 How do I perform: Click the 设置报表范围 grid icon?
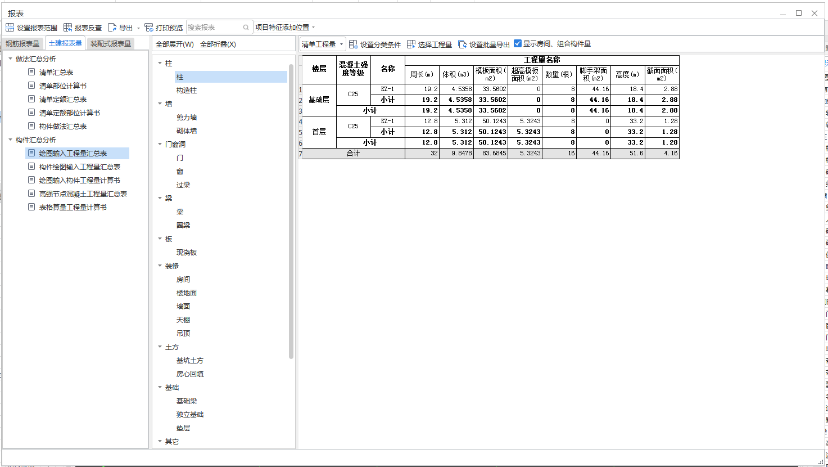pyautogui.click(x=10, y=28)
